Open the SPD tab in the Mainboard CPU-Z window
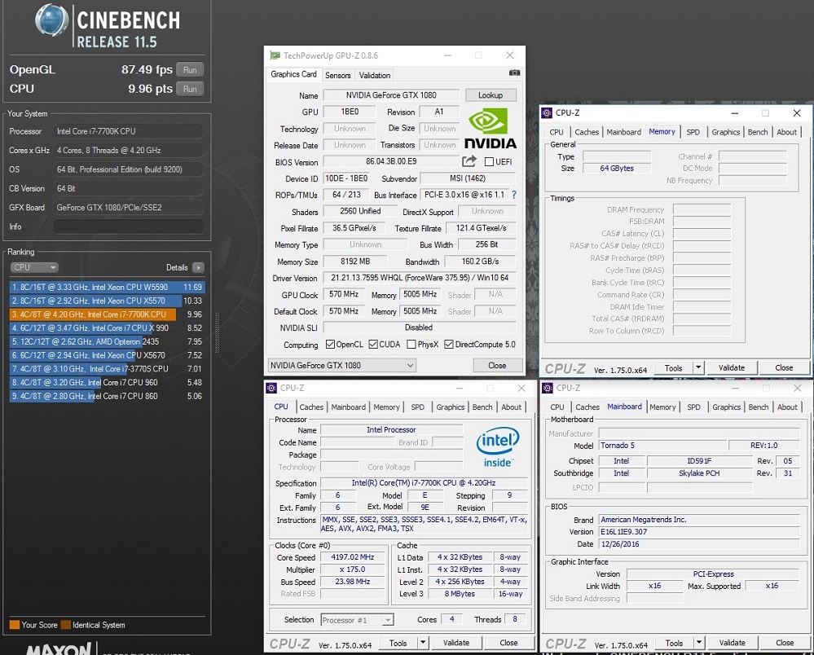 [x=693, y=407]
